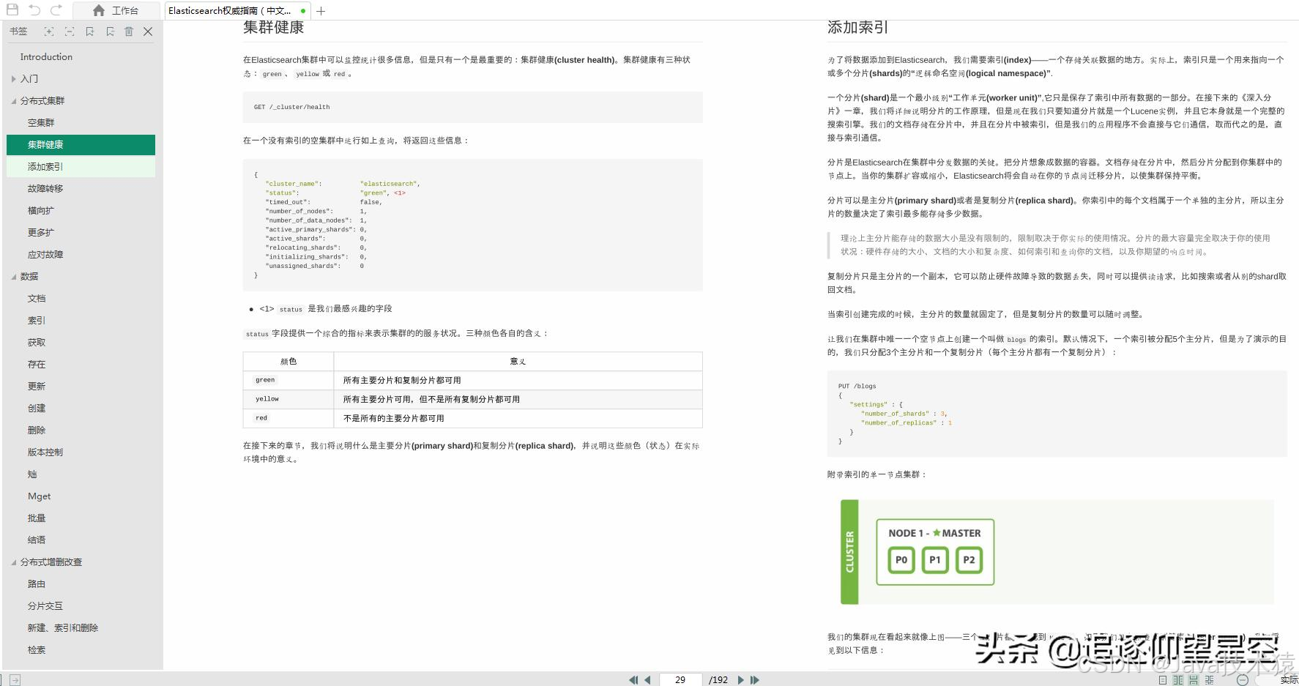Click 实际 to set actual size view
The height and width of the screenshot is (686, 1299).
pyautogui.click(x=1287, y=680)
